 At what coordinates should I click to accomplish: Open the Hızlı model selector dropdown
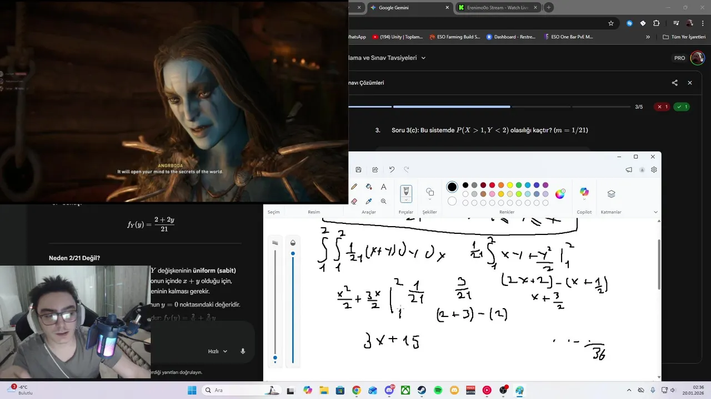(x=218, y=351)
